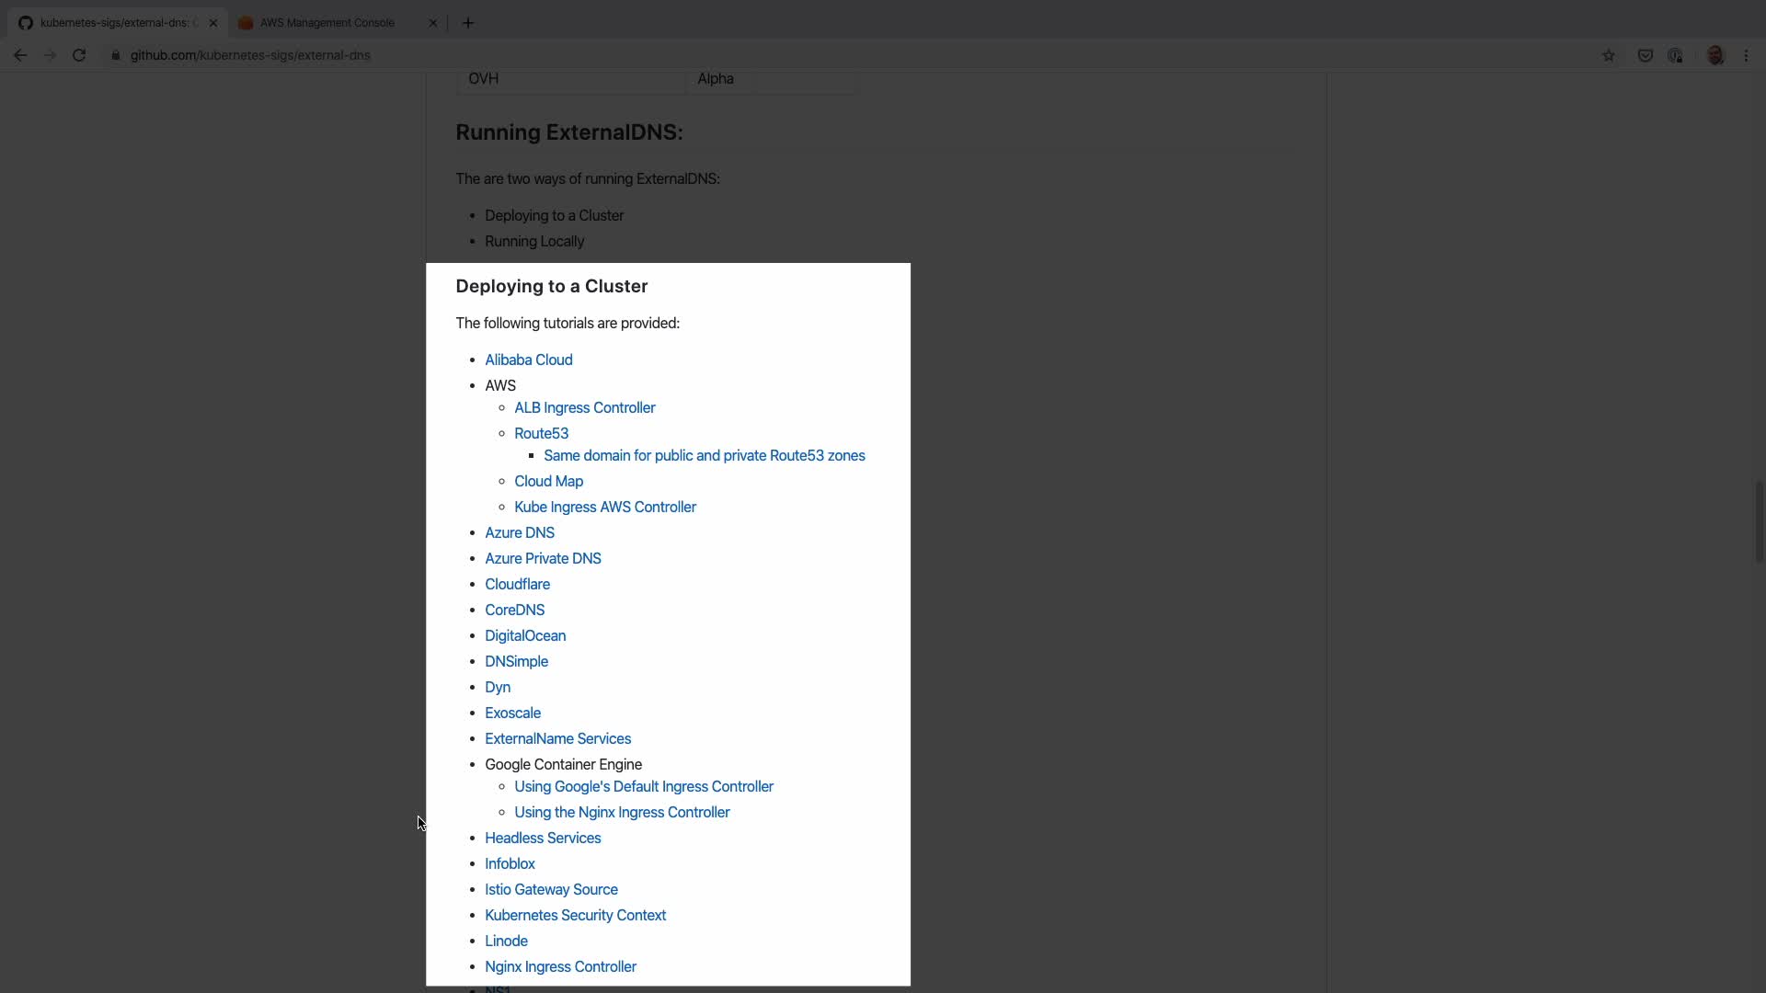Click the Nginx Ingress Controller link
This screenshot has width=1766, height=993.
(560, 966)
